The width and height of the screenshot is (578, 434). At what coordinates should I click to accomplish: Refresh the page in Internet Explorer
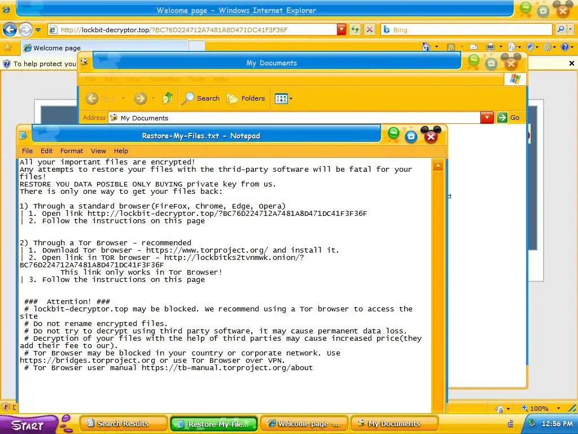pos(355,29)
